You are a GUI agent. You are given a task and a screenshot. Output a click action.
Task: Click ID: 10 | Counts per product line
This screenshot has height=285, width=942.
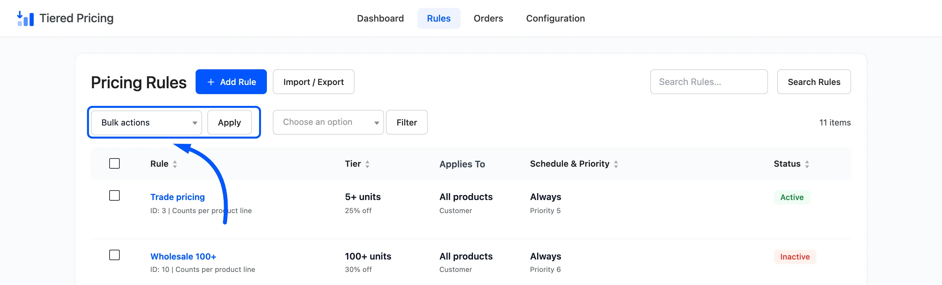[202, 269]
